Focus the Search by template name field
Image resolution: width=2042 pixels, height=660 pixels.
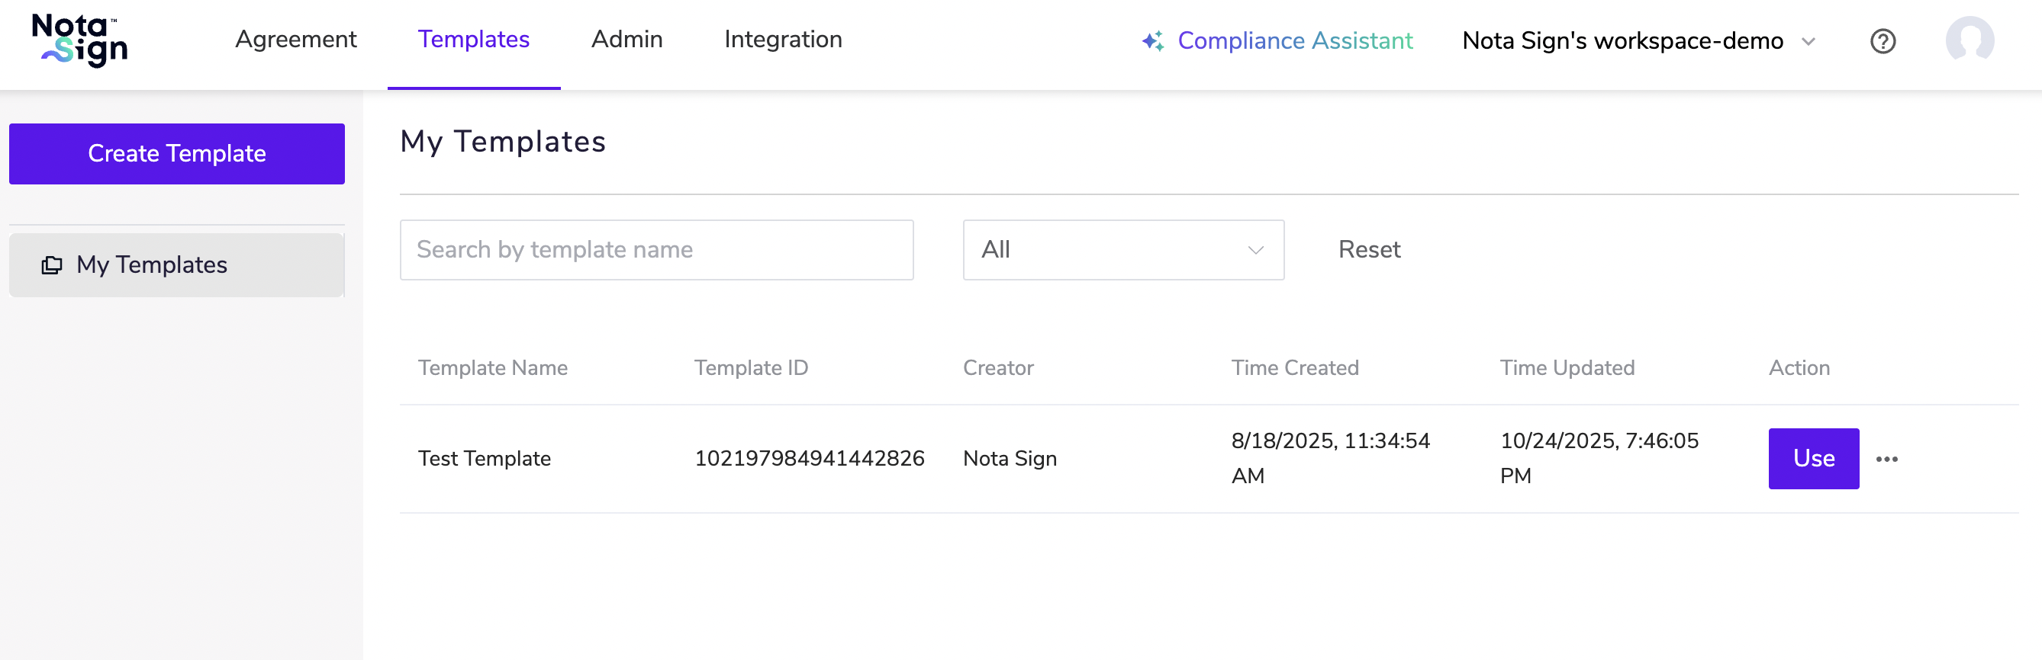(655, 250)
